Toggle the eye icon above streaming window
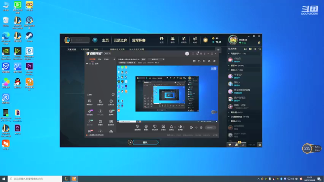Screen dimensions: 324x182 click(218, 50)
